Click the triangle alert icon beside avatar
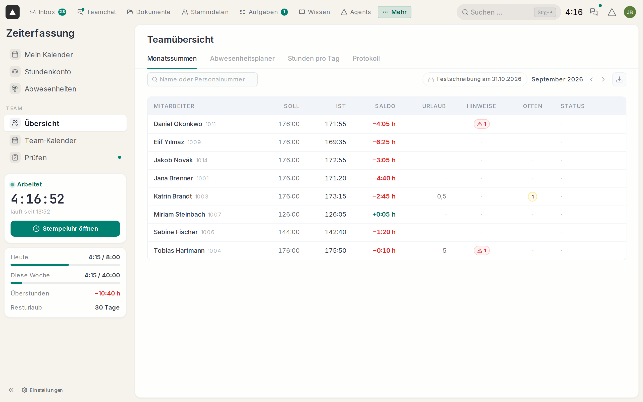This screenshot has width=643, height=402. 612,12
